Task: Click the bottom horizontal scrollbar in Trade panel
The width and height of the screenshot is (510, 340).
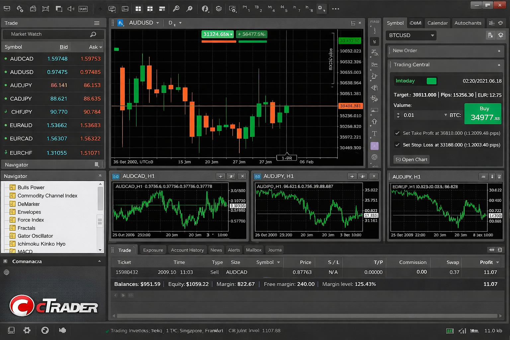Action: coord(307,316)
